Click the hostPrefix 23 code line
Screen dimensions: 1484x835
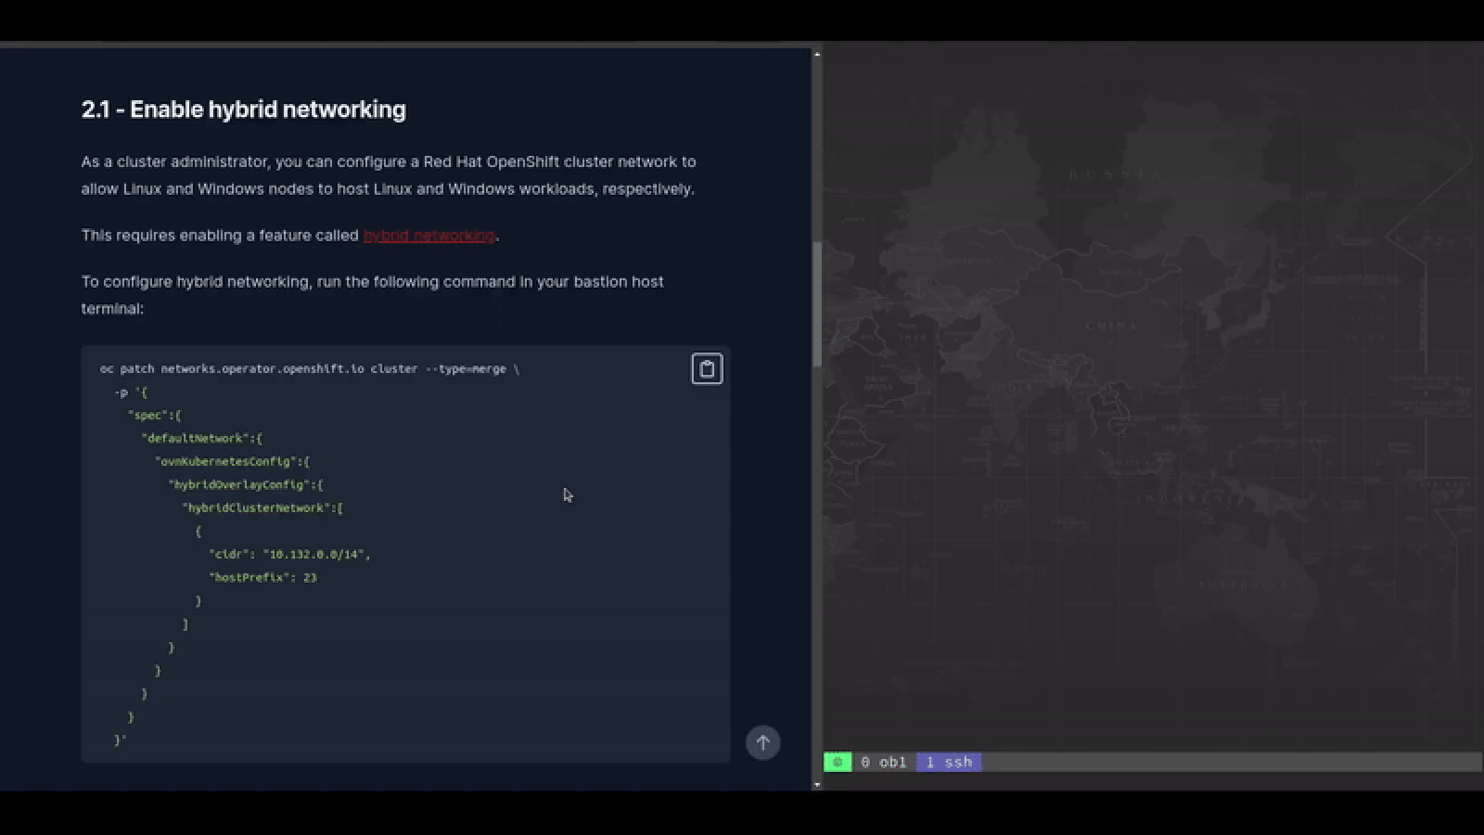tap(263, 577)
